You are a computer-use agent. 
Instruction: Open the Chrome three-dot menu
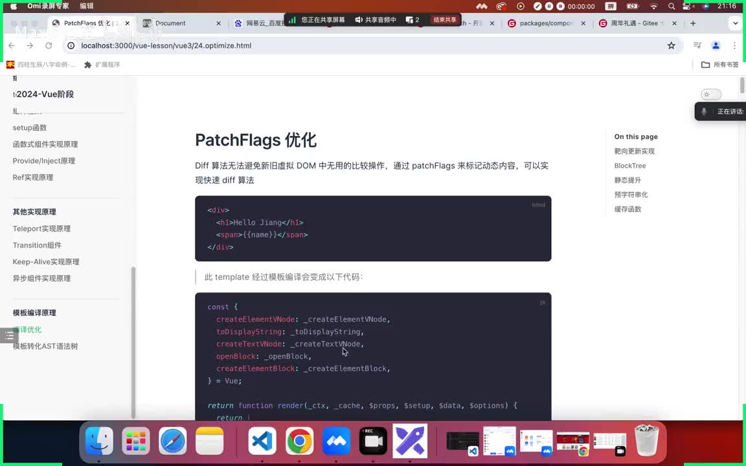click(734, 46)
